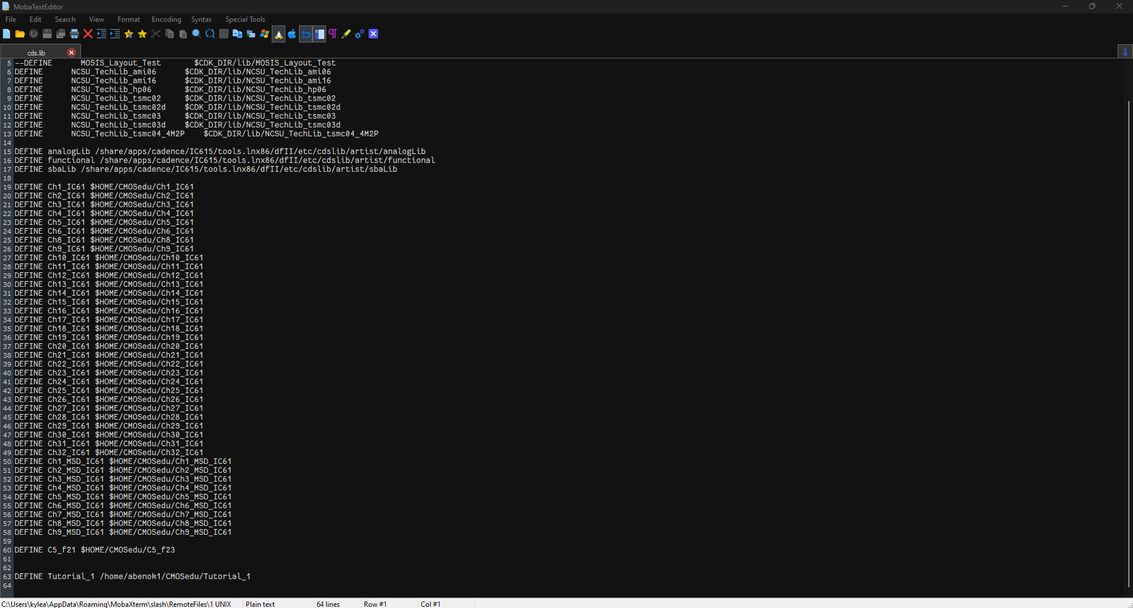
Task: Click the yellow highlighter icon
Action: click(x=346, y=34)
